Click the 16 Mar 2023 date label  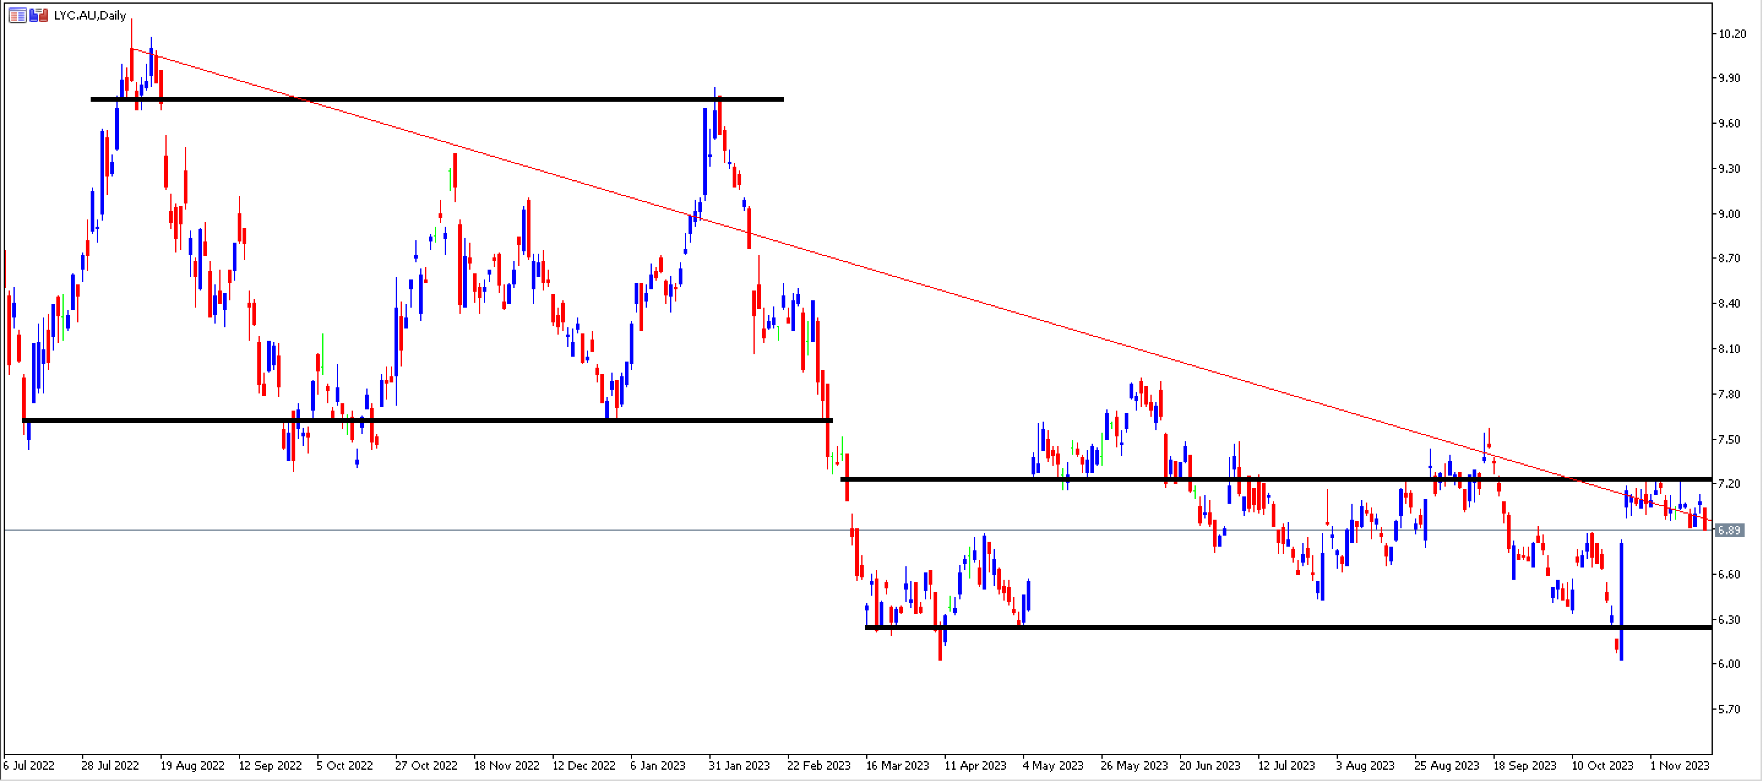(x=898, y=765)
